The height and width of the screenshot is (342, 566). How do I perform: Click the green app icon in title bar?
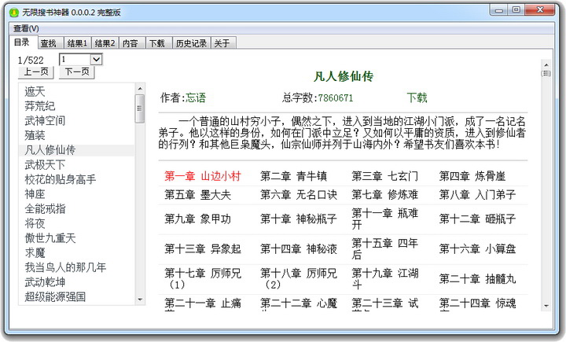14,13
